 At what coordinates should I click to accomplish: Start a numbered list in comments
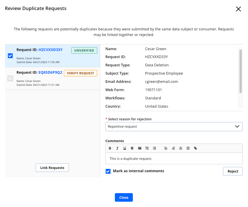pyautogui.click(x=147, y=148)
